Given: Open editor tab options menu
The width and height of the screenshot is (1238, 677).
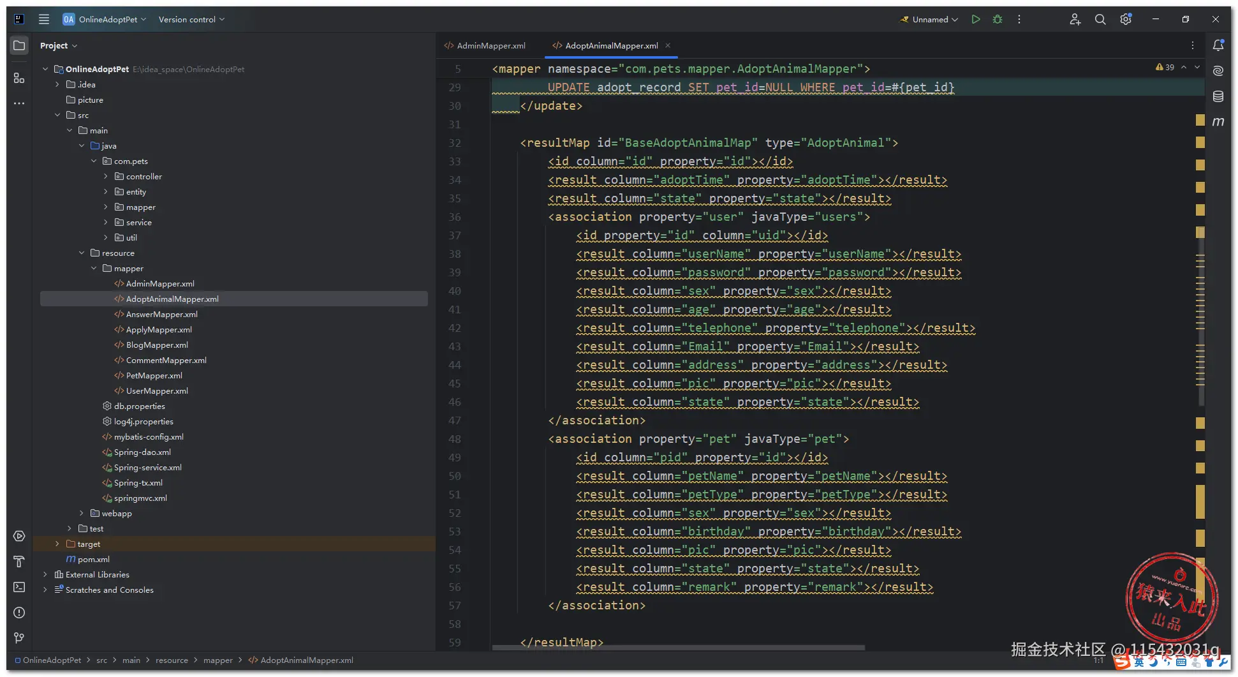Looking at the screenshot, I should click(x=1193, y=45).
